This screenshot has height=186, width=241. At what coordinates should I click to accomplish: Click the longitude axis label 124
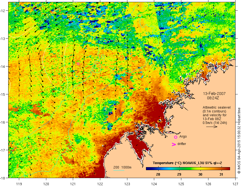click(x=154, y=184)
